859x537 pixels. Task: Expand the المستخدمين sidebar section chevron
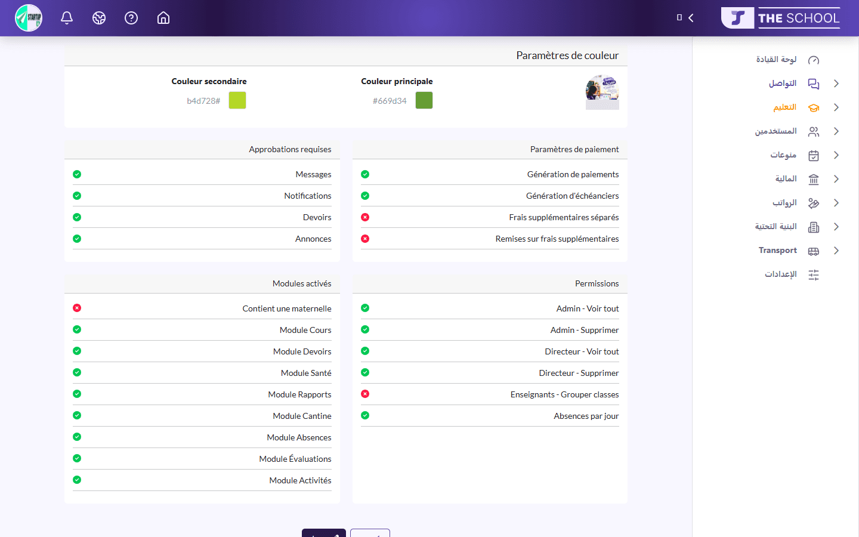point(836,131)
